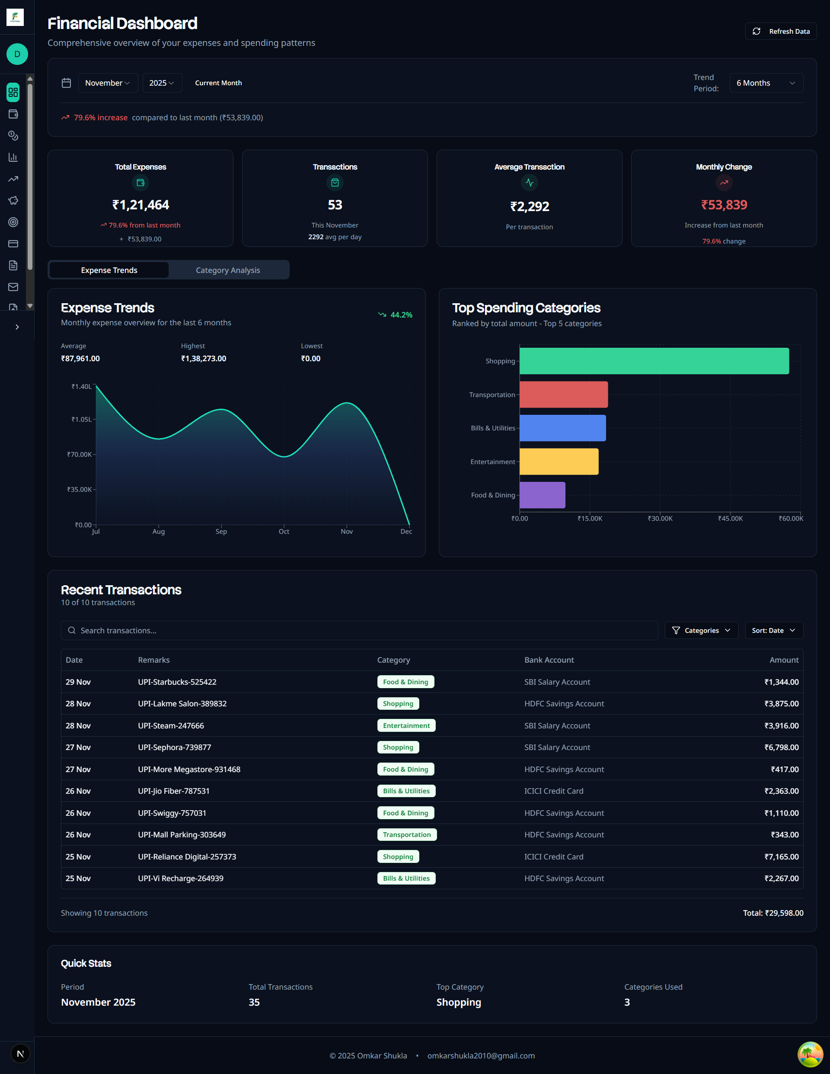
Task: Select the credit card icon in sidebar
Action: [13, 244]
